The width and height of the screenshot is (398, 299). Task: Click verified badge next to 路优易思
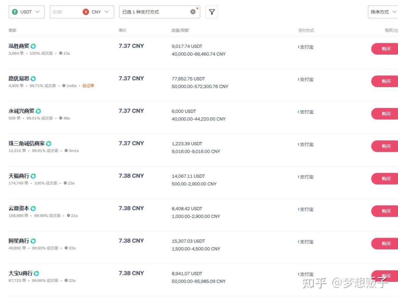click(33, 79)
